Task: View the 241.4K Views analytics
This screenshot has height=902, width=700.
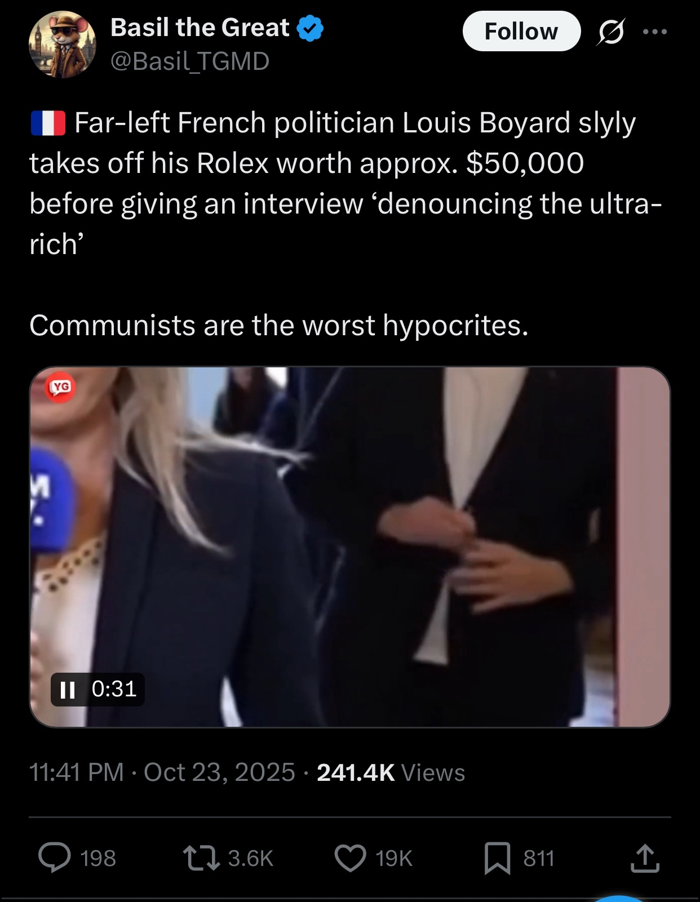Action: [391, 772]
